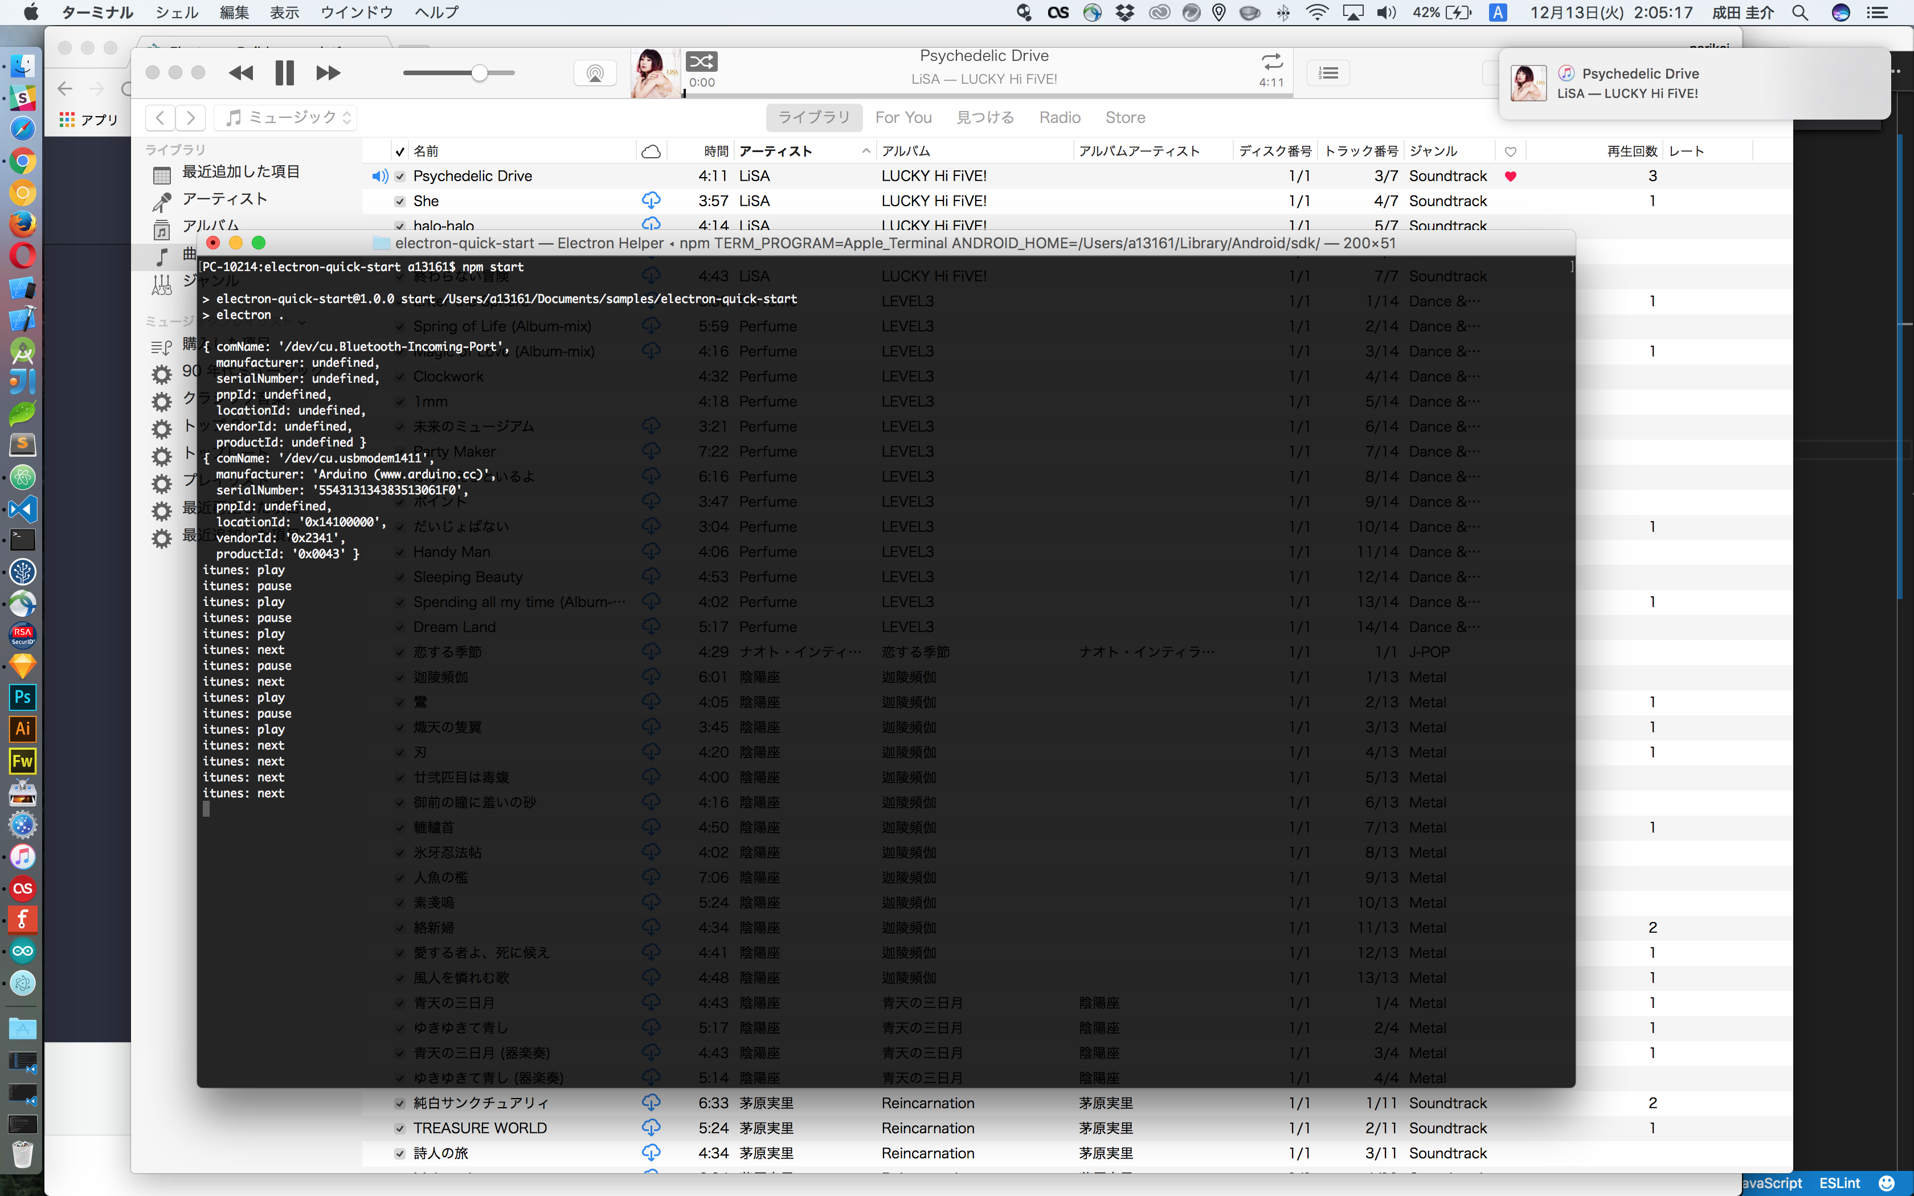Go forward in iTunes navigation
Screen dimensions: 1914x1196
191,118
